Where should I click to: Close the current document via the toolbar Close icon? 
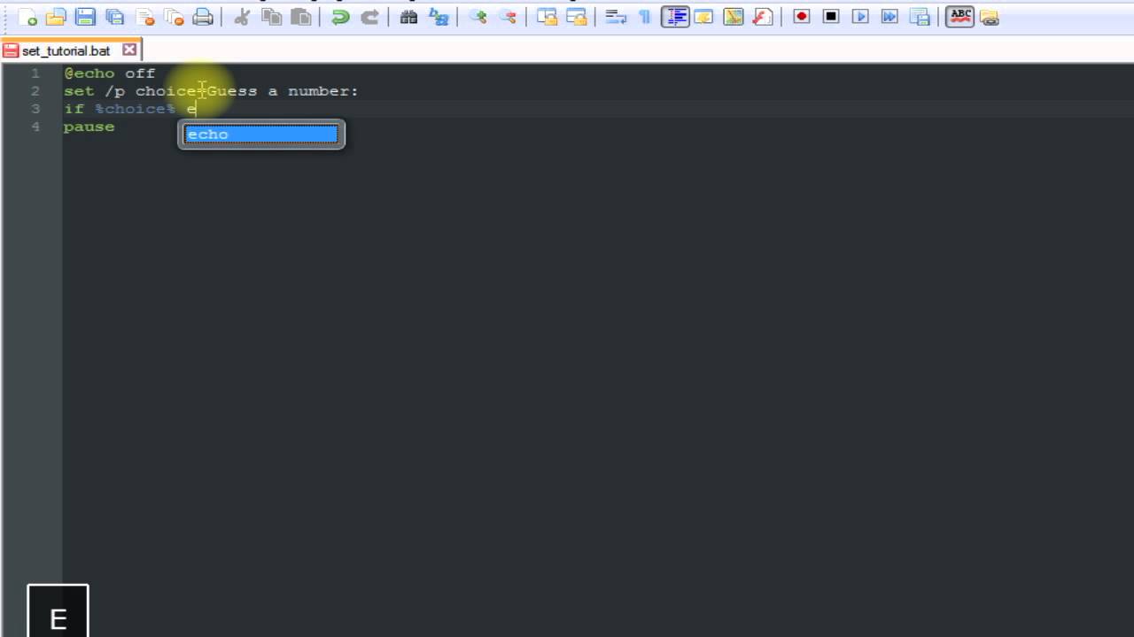144,17
